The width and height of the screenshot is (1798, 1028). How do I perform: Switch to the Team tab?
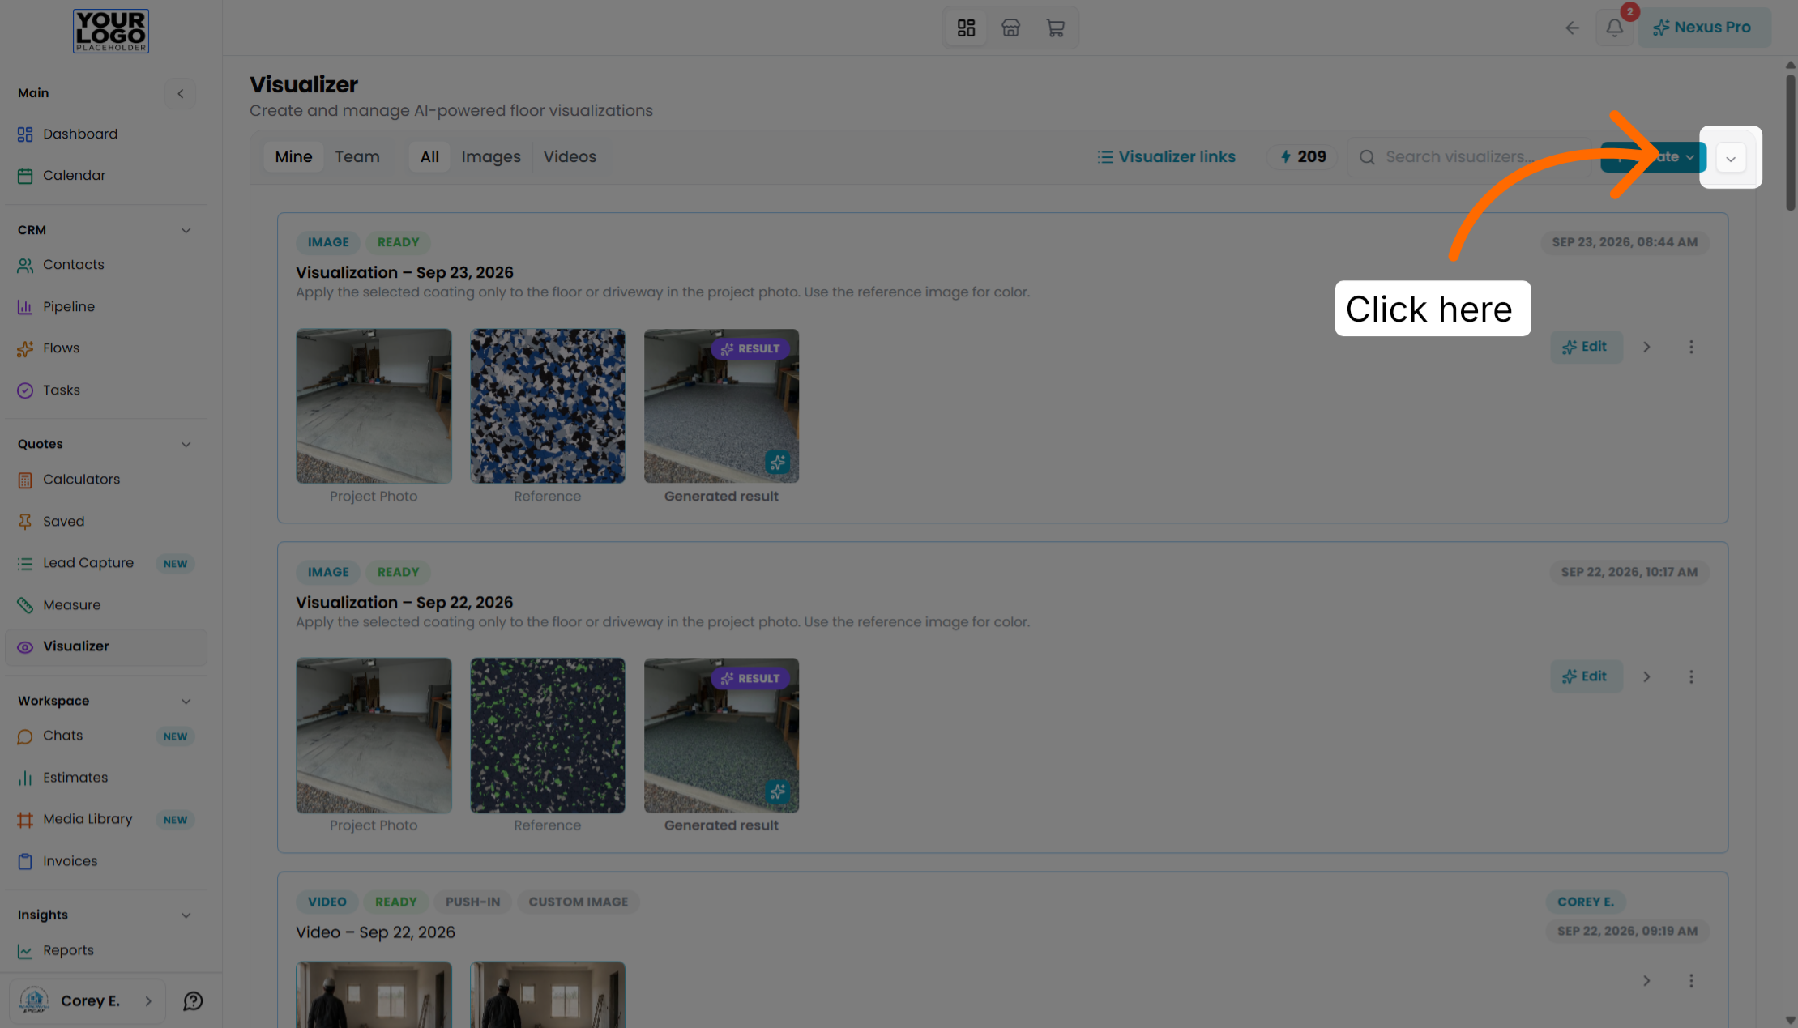coord(357,156)
